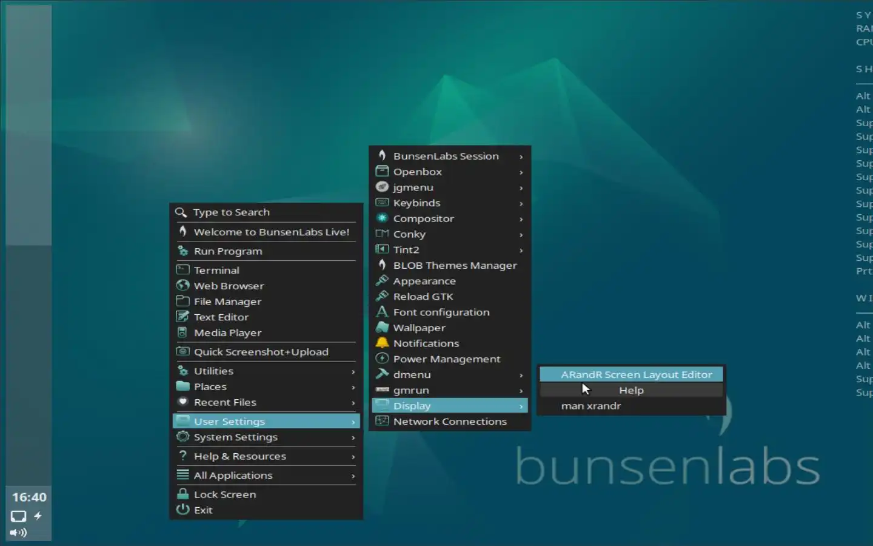Click the Text Editor pencil icon
This screenshot has width=873, height=546.
pyautogui.click(x=182, y=317)
